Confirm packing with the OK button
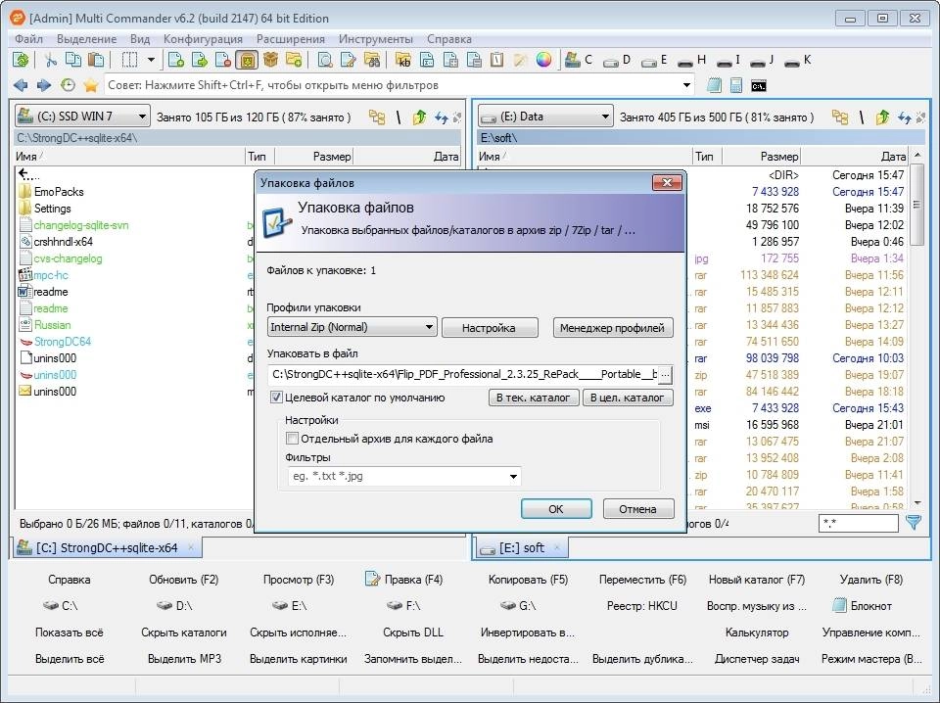 point(556,509)
